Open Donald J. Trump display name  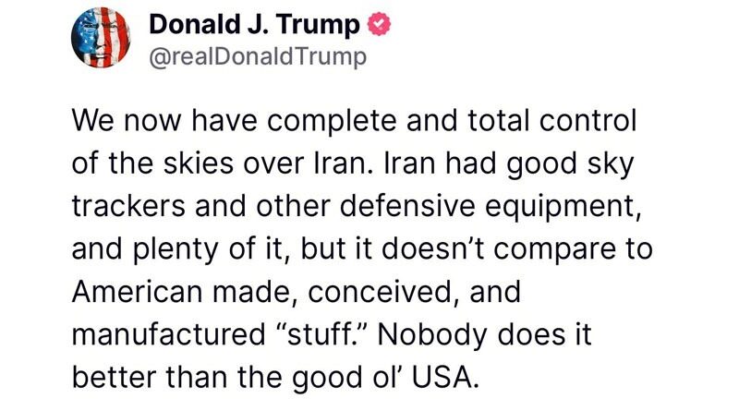(255, 25)
